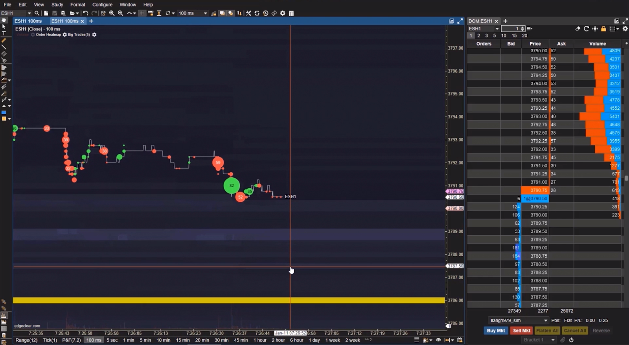Open the Configure menu

(102, 4)
